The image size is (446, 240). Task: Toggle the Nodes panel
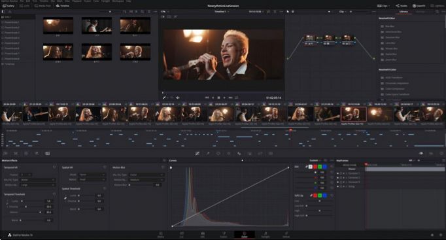tap(402, 6)
